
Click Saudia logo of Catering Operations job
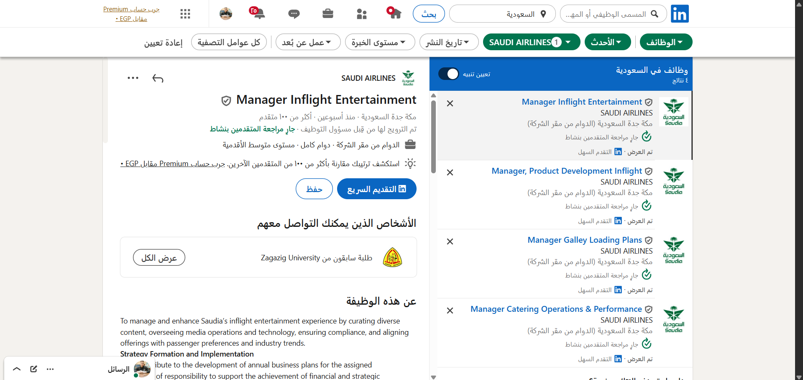[673, 319]
